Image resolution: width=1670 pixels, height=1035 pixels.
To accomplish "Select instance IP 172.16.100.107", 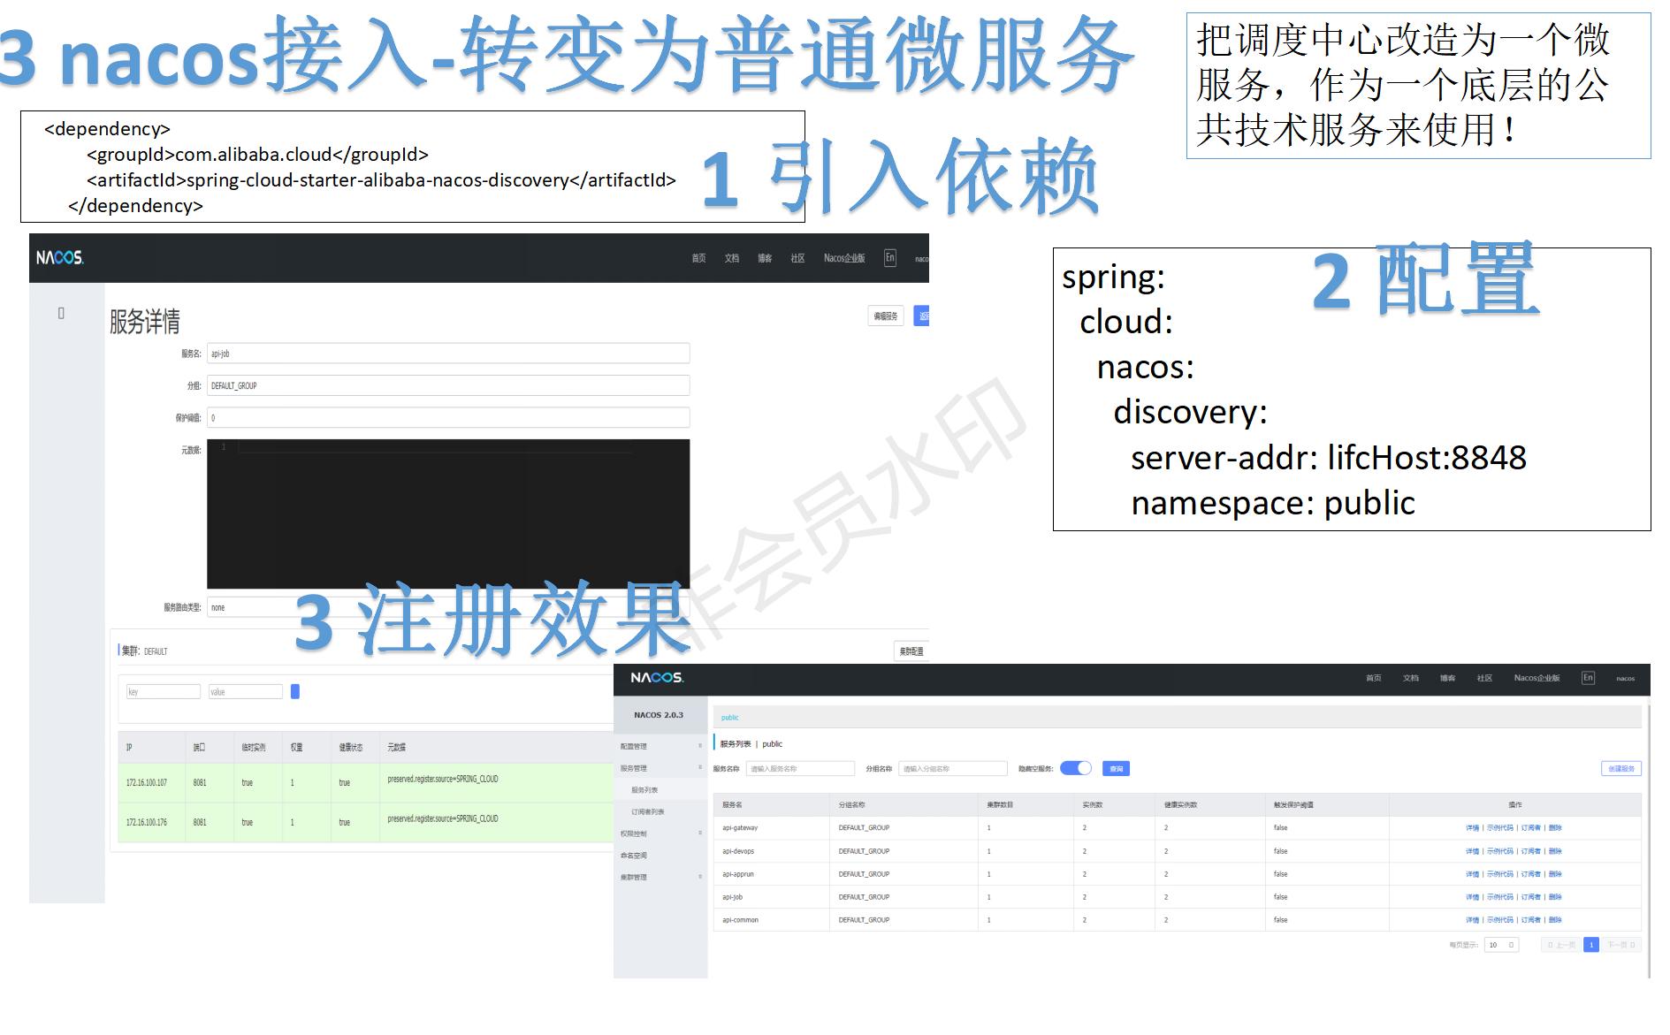I will [147, 782].
